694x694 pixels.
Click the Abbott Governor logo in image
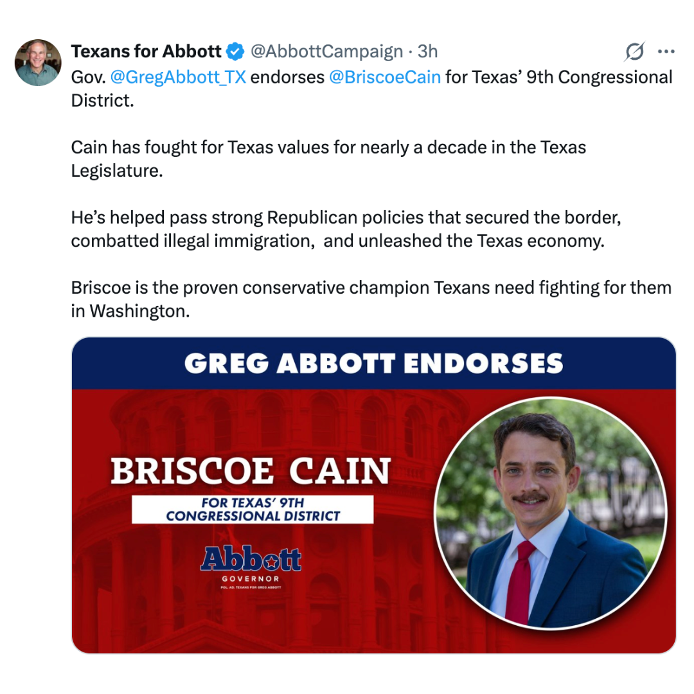pyautogui.click(x=251, y=564)
